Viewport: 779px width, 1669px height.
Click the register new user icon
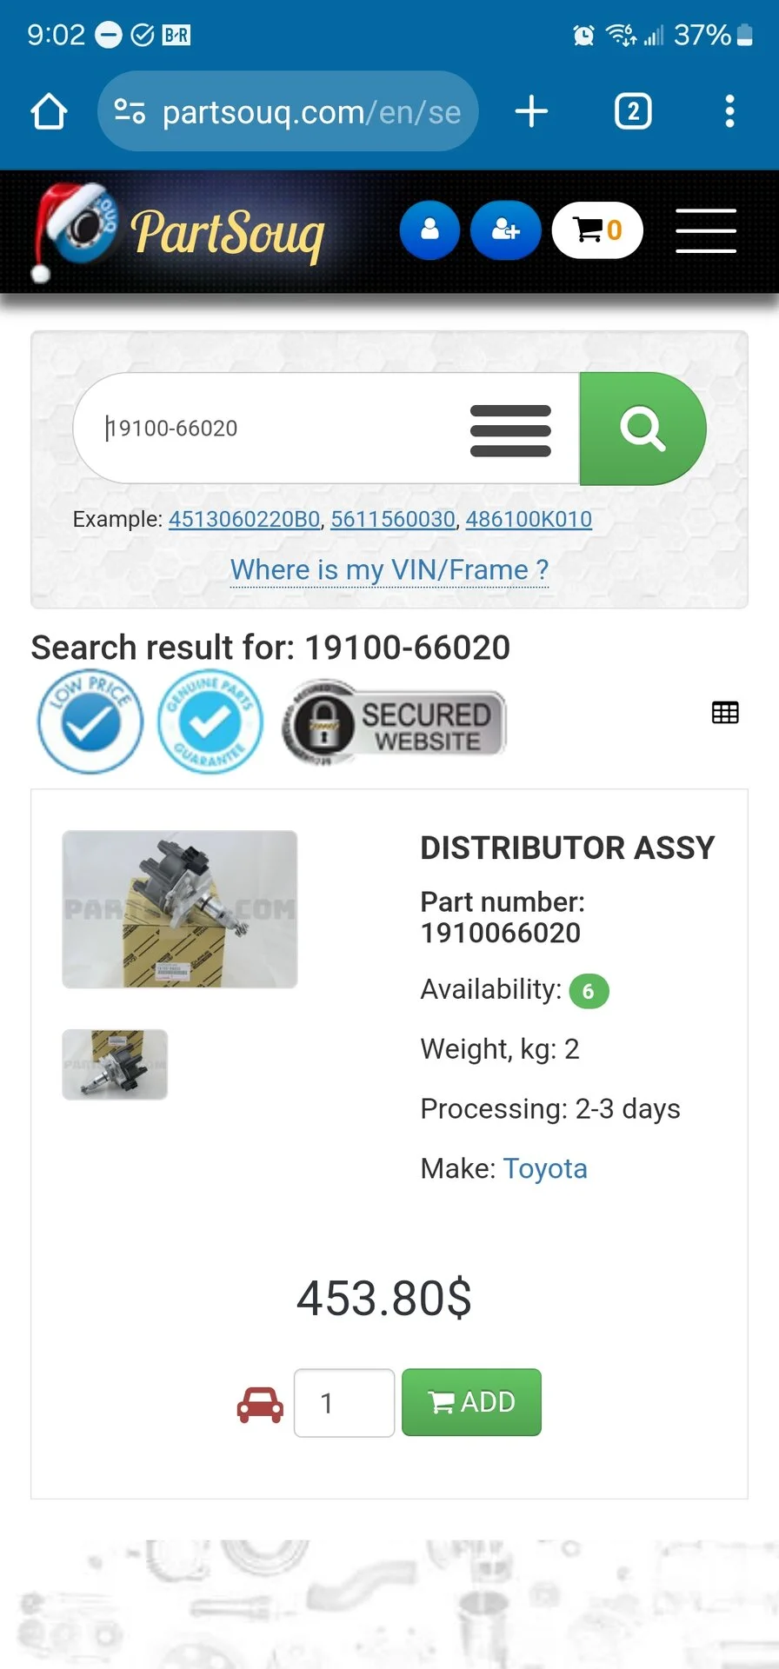pyautogui.click(x=505, y=230)
